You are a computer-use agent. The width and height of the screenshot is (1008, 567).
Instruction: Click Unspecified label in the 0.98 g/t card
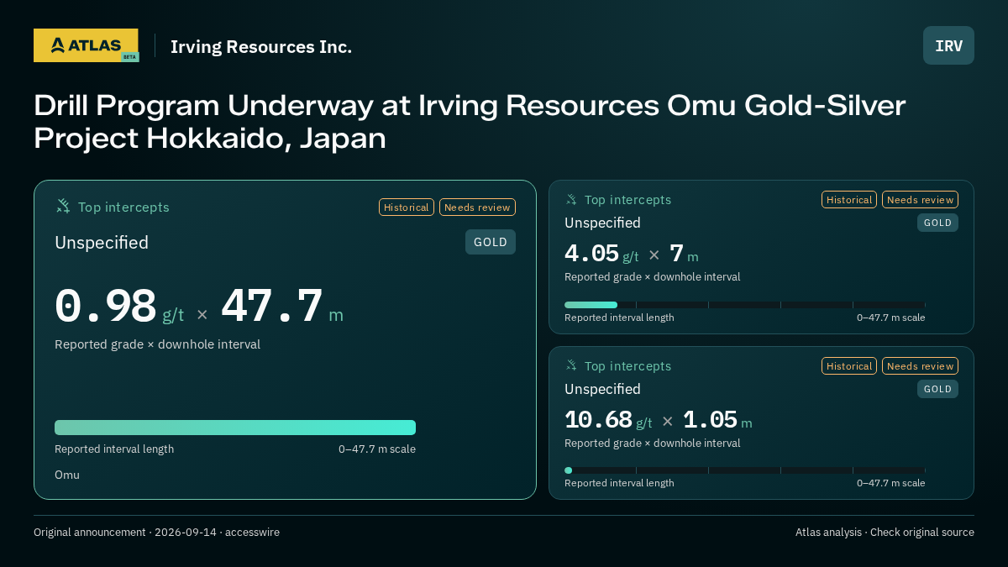102,243
